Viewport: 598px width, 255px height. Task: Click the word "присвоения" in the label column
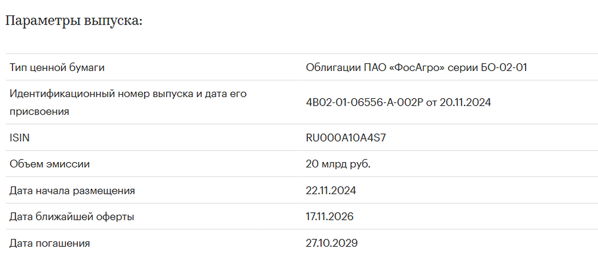[x=39, y=111]
